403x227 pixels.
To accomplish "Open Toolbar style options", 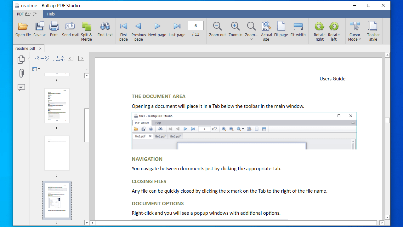I will 373,31.
